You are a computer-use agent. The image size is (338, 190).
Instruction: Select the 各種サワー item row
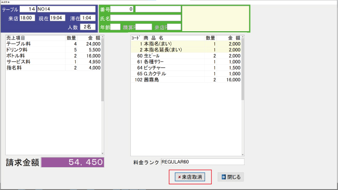[186, 62]
